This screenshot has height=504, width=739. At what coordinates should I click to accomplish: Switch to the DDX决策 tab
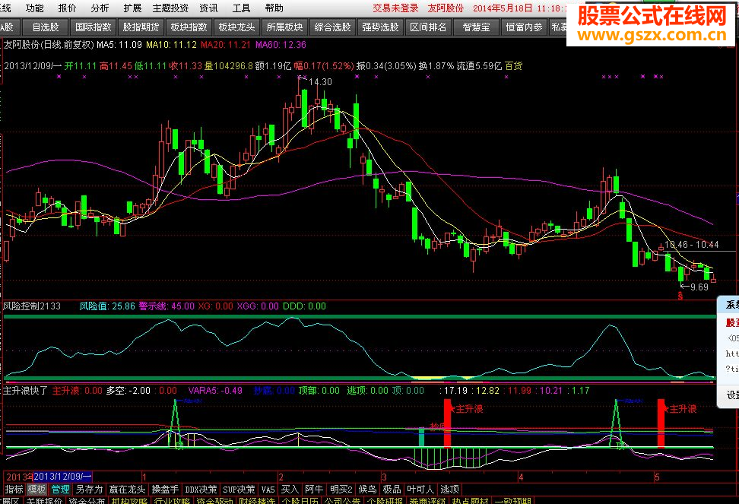201,490
